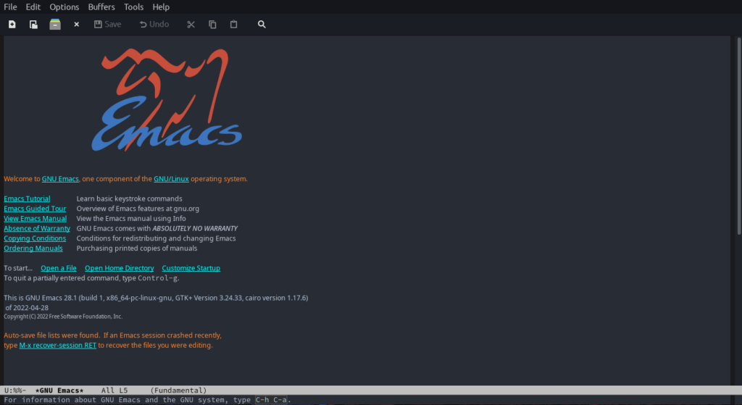Click the vertical scrollbar thumb
Viewport: 742px width, 405px height.
(x=738, y=135)
